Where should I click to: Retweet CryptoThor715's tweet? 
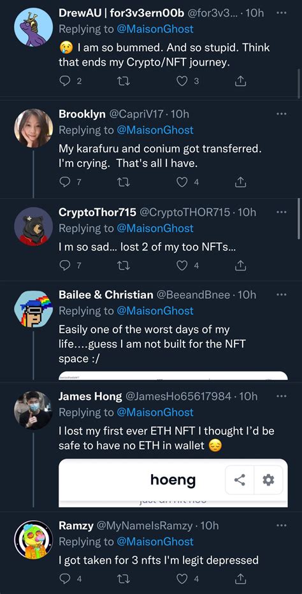click(123, 266)
